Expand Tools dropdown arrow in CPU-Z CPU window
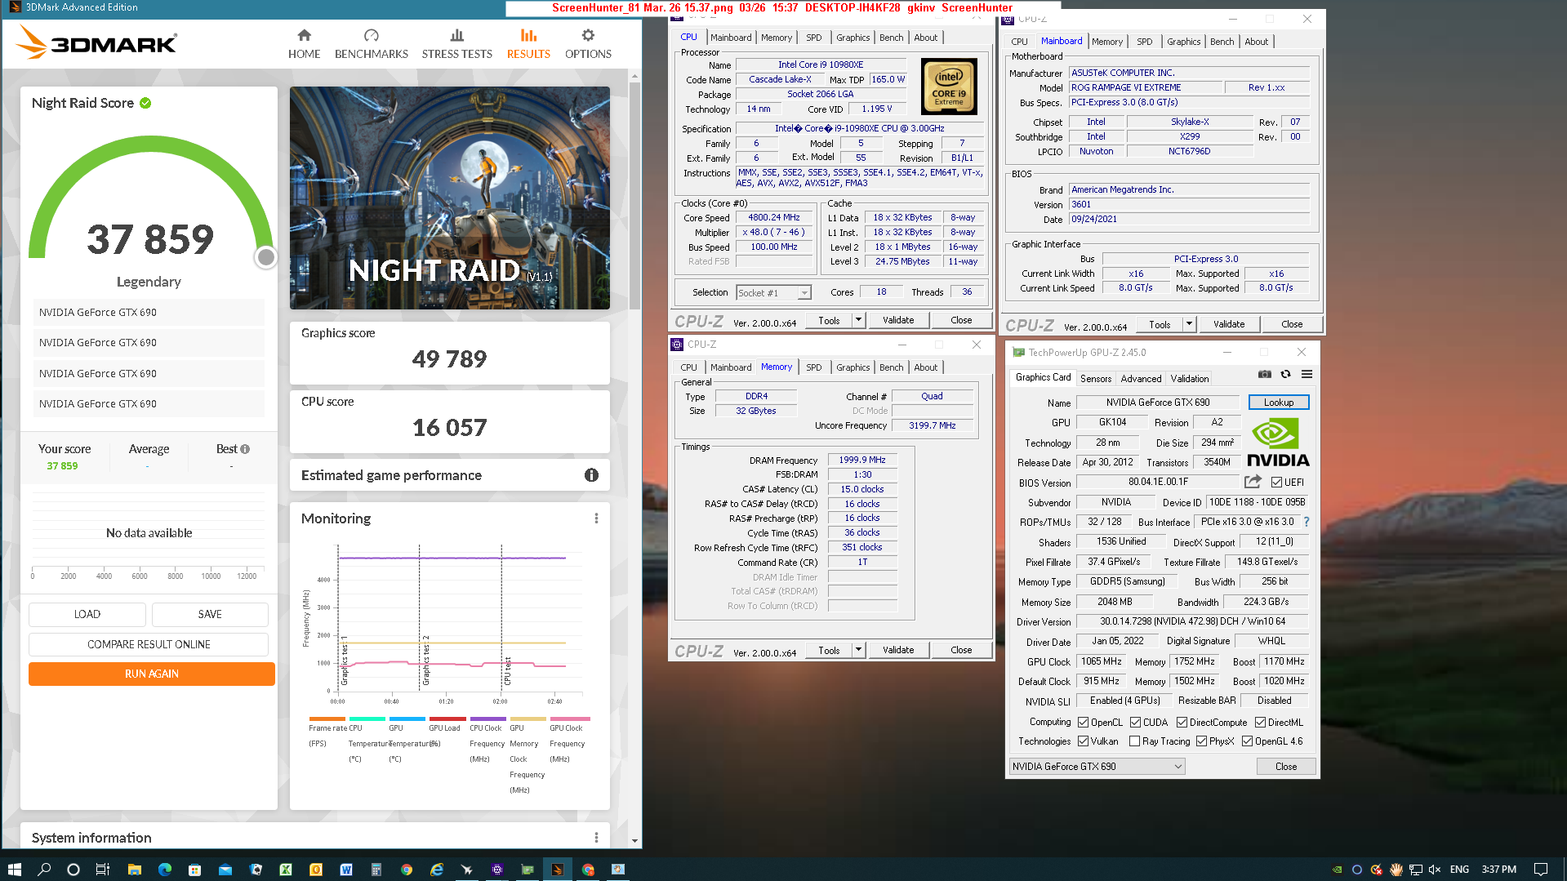Image resolution: width=1567 pixels, height=881 pixels. pos(858,320)
